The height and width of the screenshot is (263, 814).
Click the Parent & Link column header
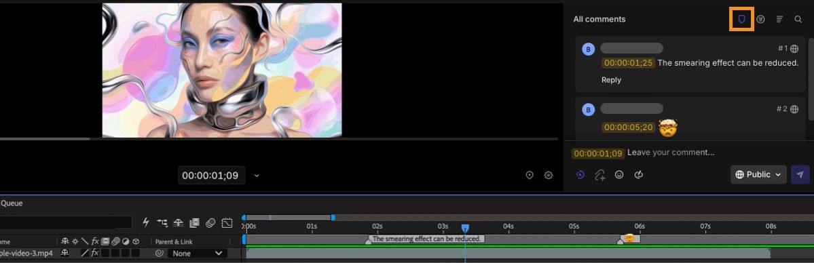pyautogui.click(x=174, y=242)
